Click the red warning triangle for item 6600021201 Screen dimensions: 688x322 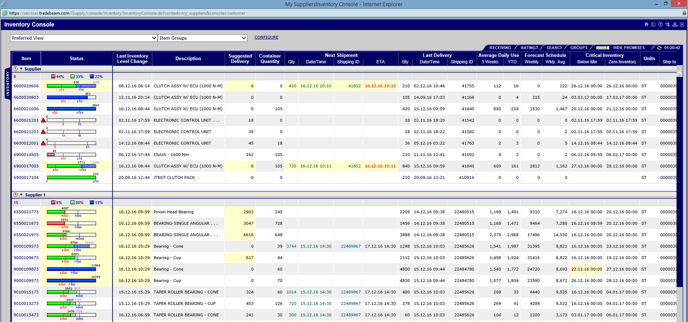pos(44,120)
